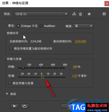Click the current duration text 2:24.248
The height and width of the screenshot is (112, 109).
(x=36, y=41)
